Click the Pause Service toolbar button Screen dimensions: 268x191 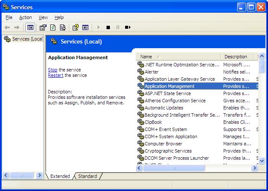pyautogui.click(x=118, y=27)
